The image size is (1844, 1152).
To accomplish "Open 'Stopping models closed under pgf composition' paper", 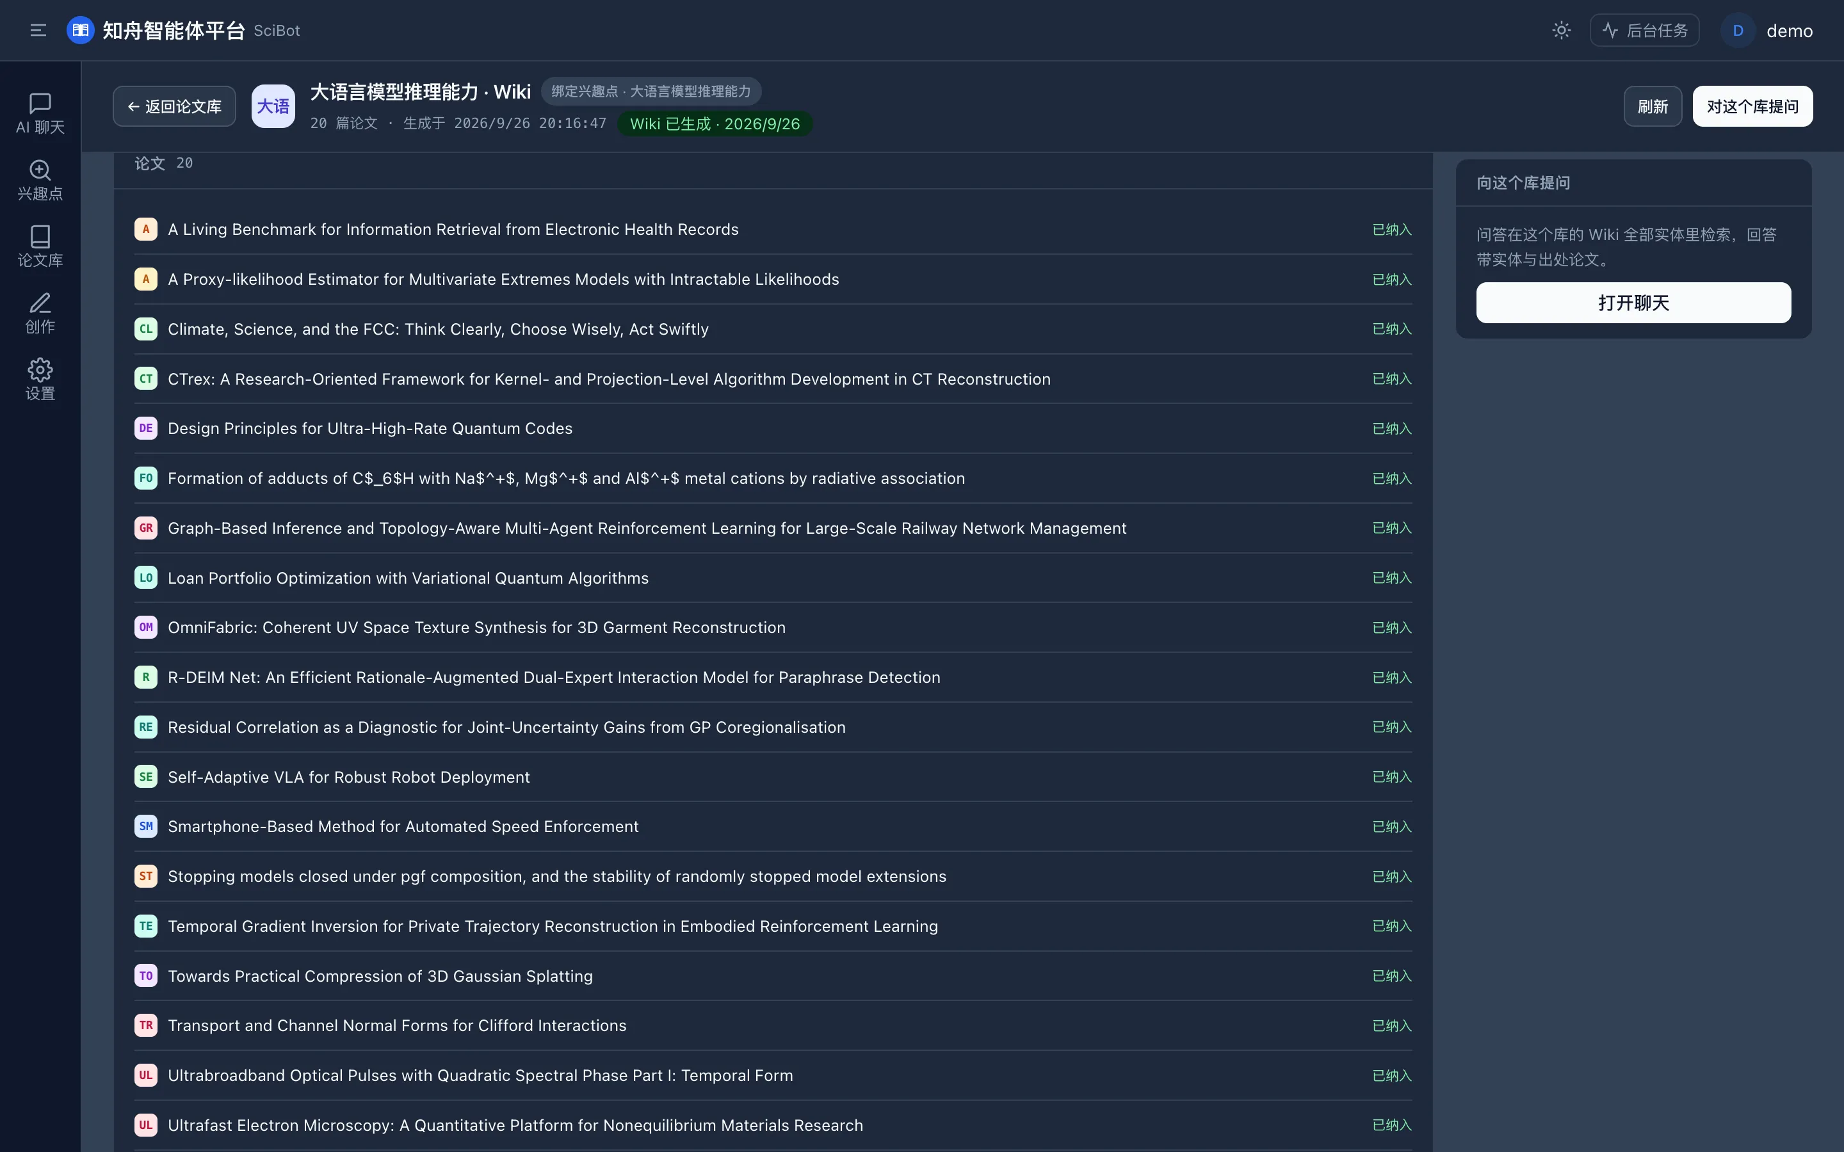I will point(773,876).
